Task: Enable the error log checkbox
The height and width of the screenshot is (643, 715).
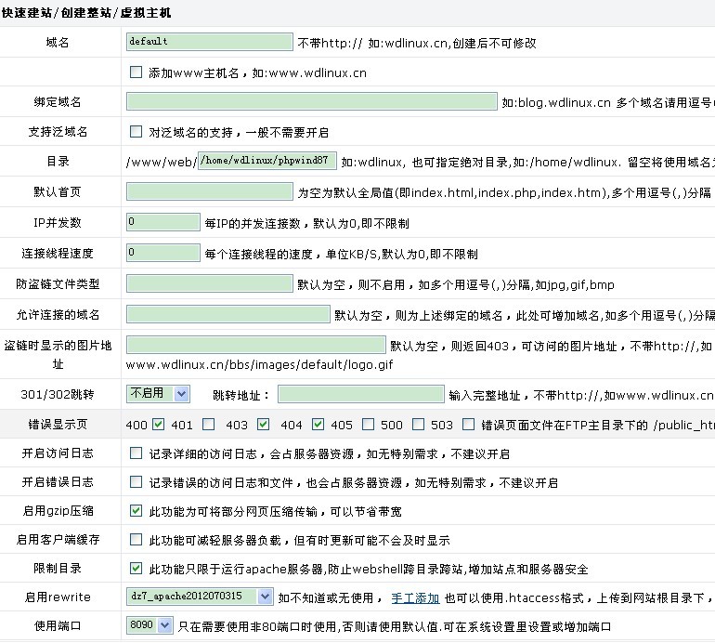Action: point(136,482)
